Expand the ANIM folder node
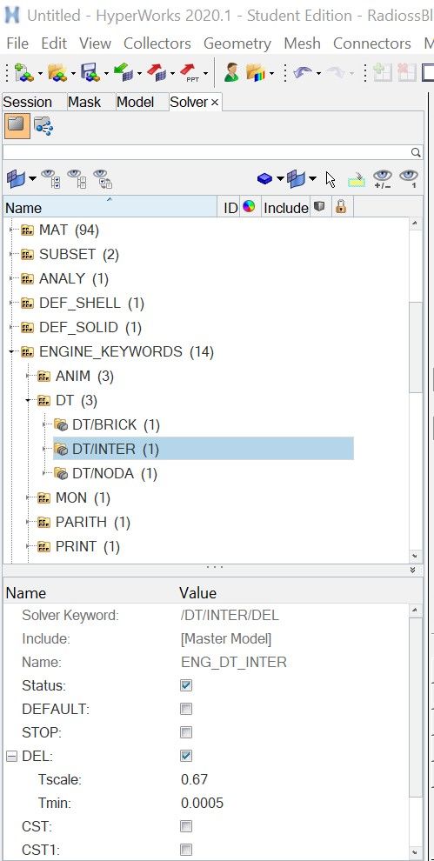This screenshot has width=434, height=861. (x=28, y=376)
